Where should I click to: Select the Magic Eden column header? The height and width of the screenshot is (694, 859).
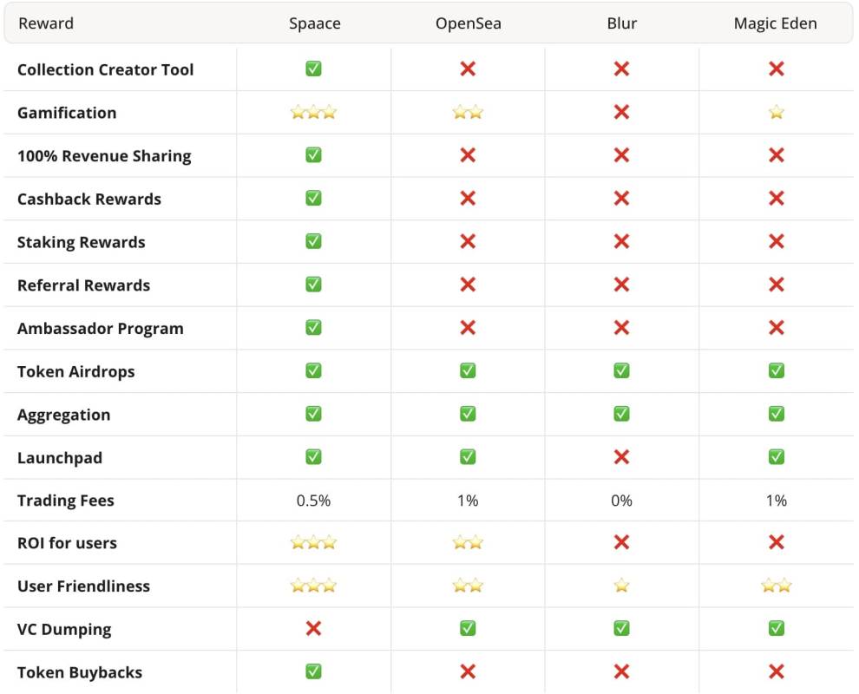point(776,23)
